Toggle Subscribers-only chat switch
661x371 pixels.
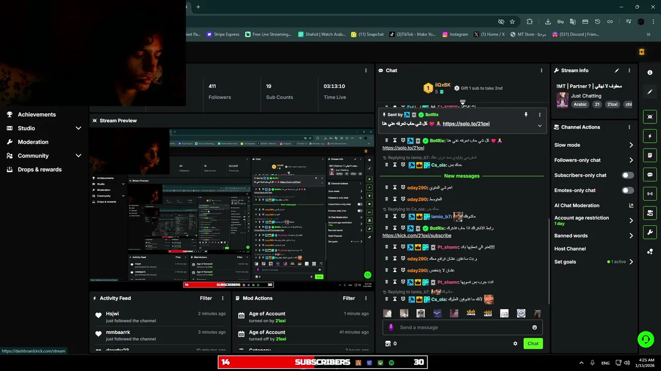[627, 175]
